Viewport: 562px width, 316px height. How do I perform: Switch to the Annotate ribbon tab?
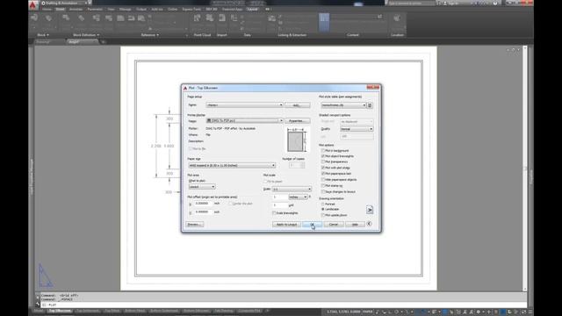[76, 10]
